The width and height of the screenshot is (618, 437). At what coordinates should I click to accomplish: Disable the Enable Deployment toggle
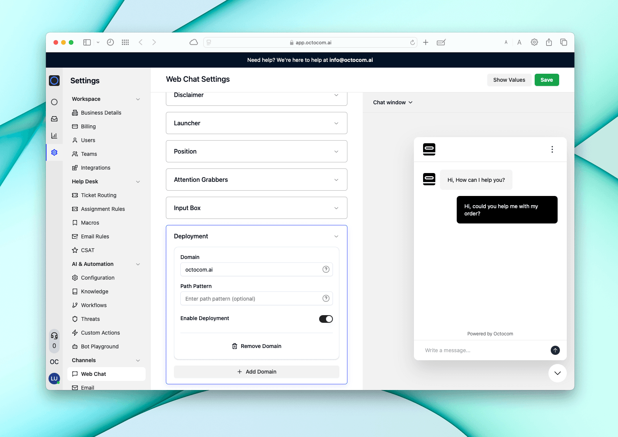click(326, 319)
